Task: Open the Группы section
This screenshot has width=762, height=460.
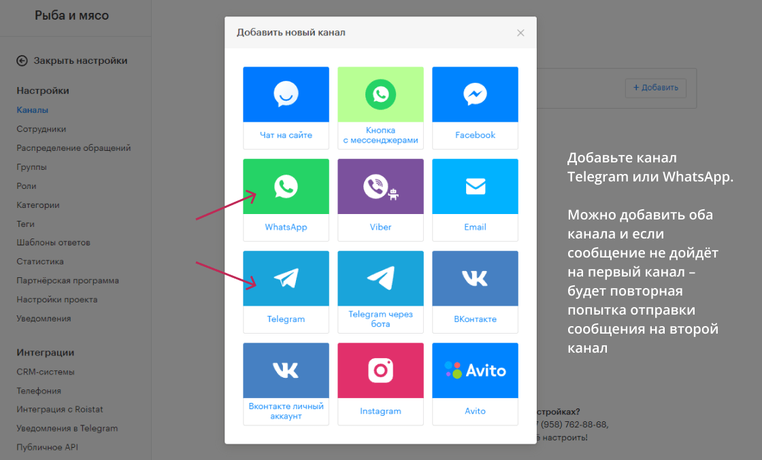Action: coord(31,167)
